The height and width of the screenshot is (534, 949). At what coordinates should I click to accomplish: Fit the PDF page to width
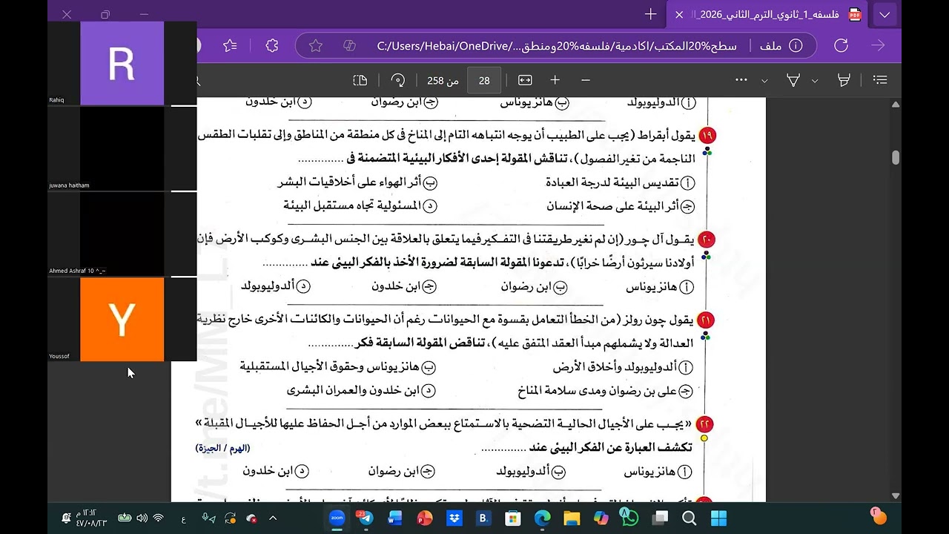[x=525, y=80]
